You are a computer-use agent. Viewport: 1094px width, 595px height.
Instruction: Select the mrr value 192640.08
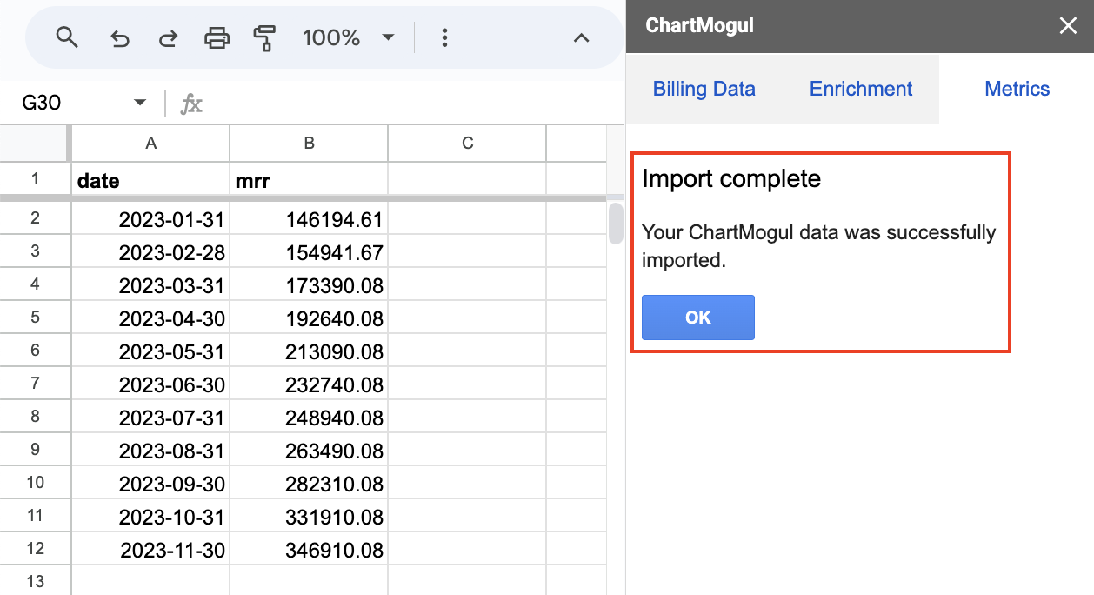[x=309, y=318]
